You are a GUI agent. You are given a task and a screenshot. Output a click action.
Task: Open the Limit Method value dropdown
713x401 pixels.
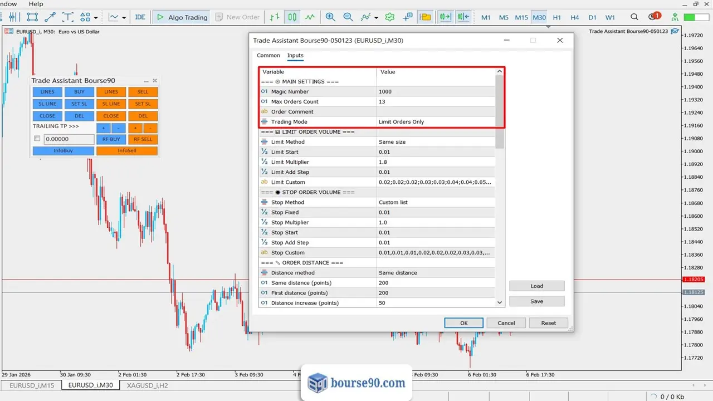click(435, 141)
